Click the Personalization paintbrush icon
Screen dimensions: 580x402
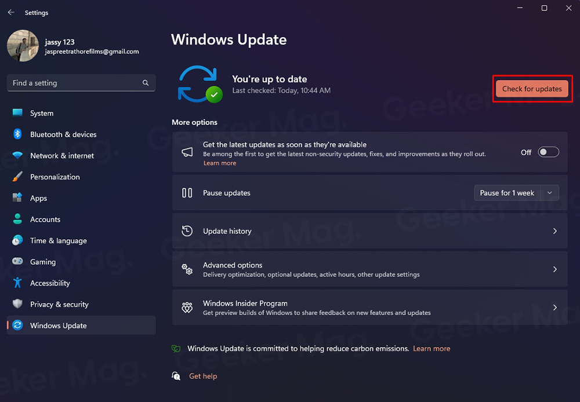click(17, 177)
